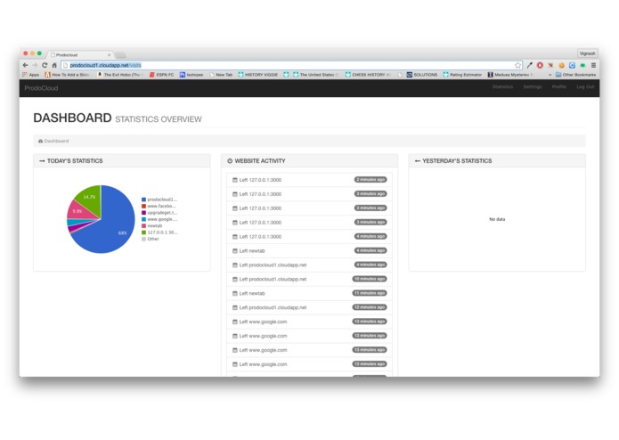This screenshot has height=440, width=619.
Task: Click the clock icon beside Website Activity
Action: (230, 161)
